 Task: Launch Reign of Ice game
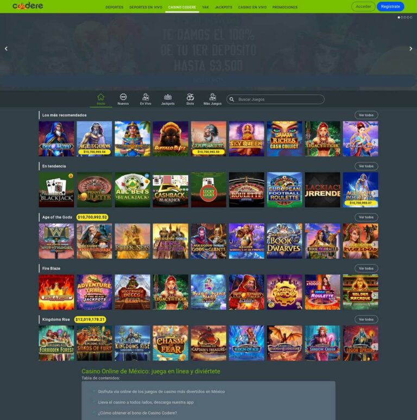coord(247,343)
